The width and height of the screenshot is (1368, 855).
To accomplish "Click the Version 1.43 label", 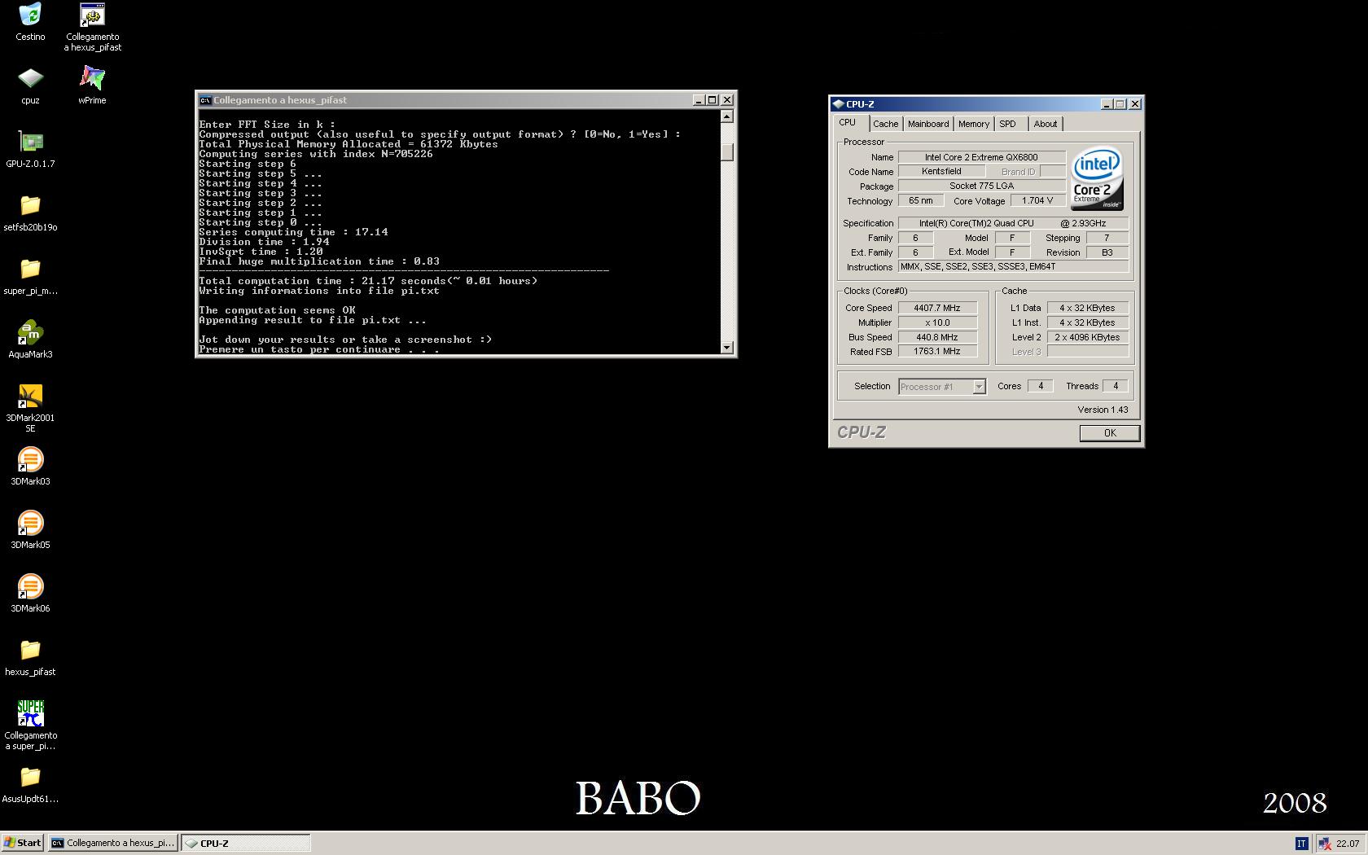I will (x=1103, y=410).
